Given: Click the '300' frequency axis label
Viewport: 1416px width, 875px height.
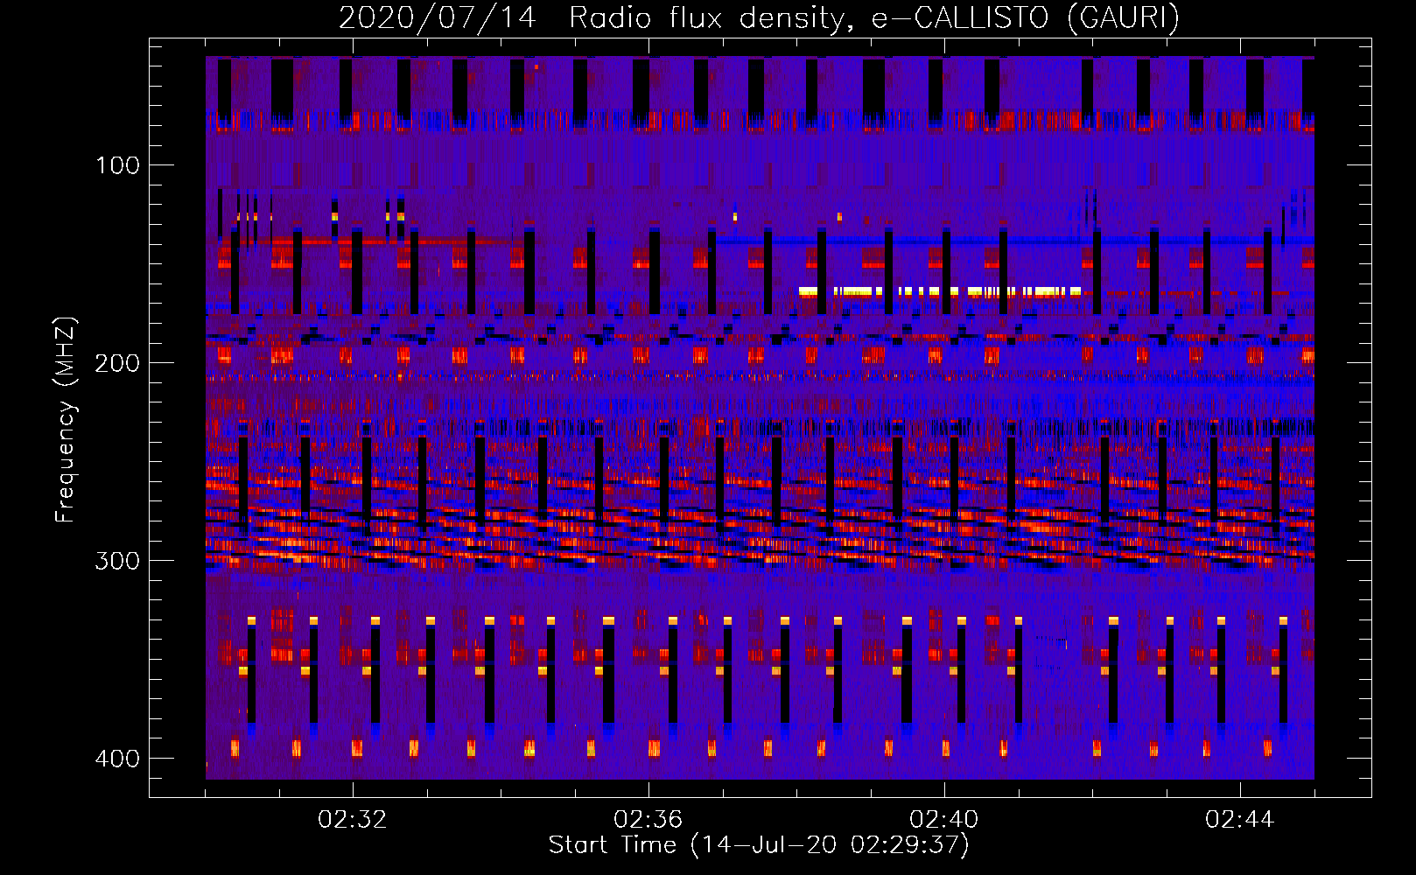Looking at the screenshot, I should tap(117, 561).
